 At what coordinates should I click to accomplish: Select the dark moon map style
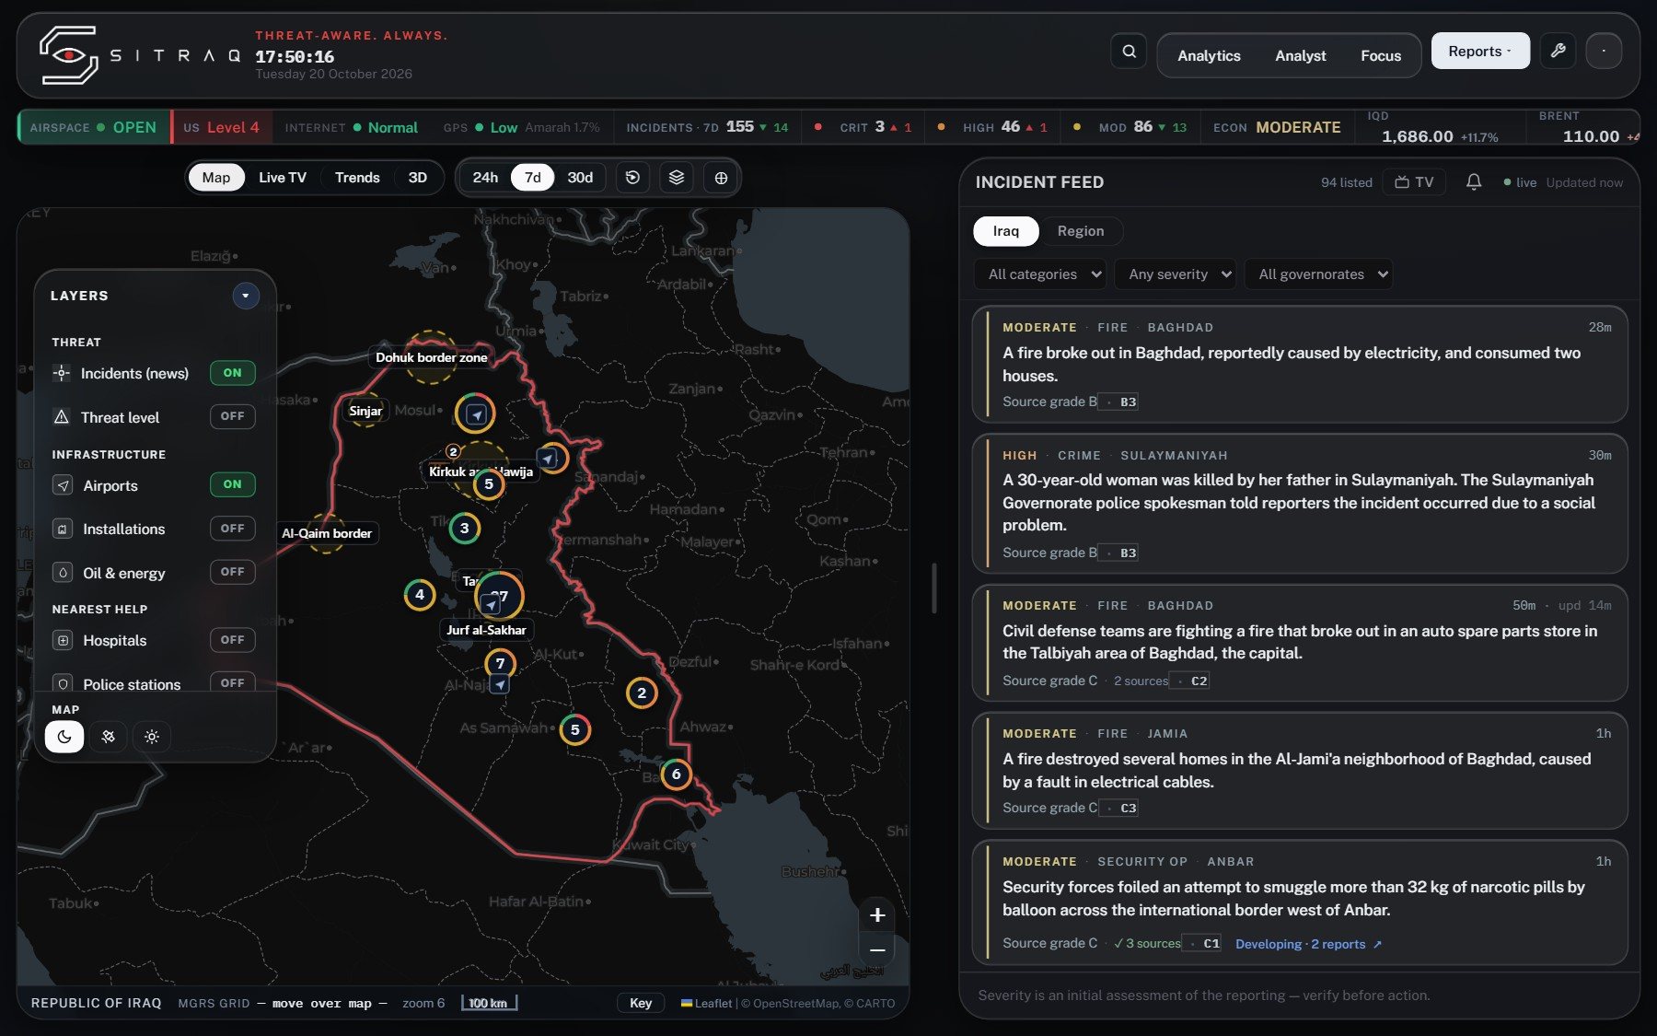pos(64,737)
